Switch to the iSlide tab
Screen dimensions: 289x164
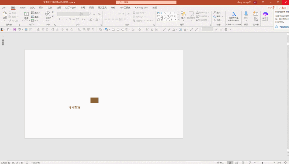tap(23, 7)
